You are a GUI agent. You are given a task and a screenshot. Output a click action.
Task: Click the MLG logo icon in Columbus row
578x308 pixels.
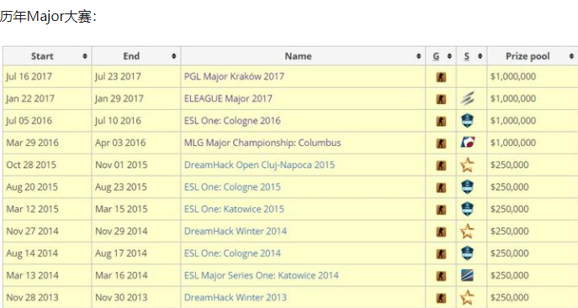pos(468,143)
